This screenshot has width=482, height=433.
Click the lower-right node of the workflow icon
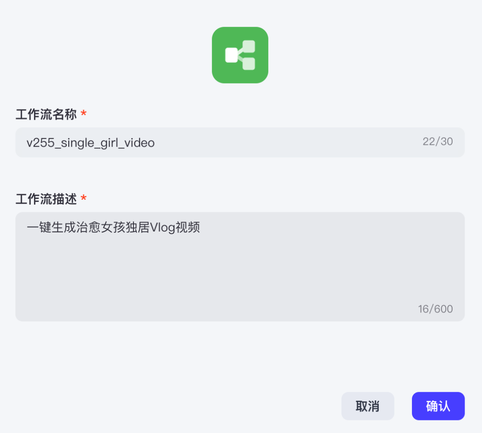pos(249,64)
